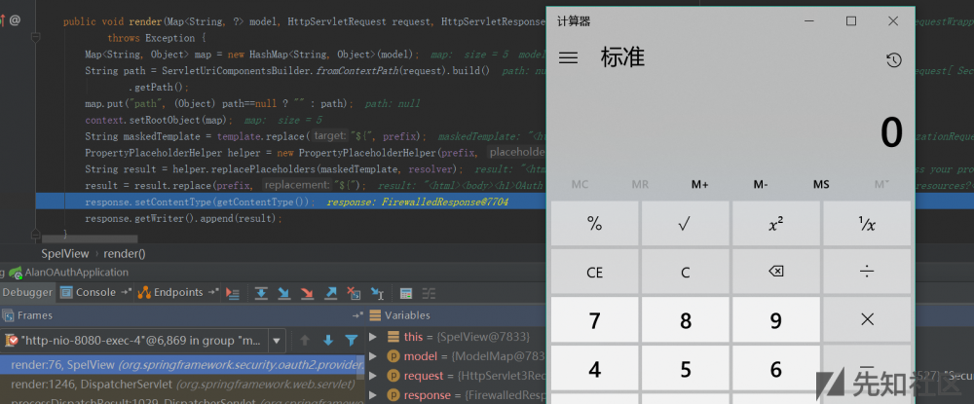Expand the 'request' variable node
This screenshot has width=974, height=404.
373,376
